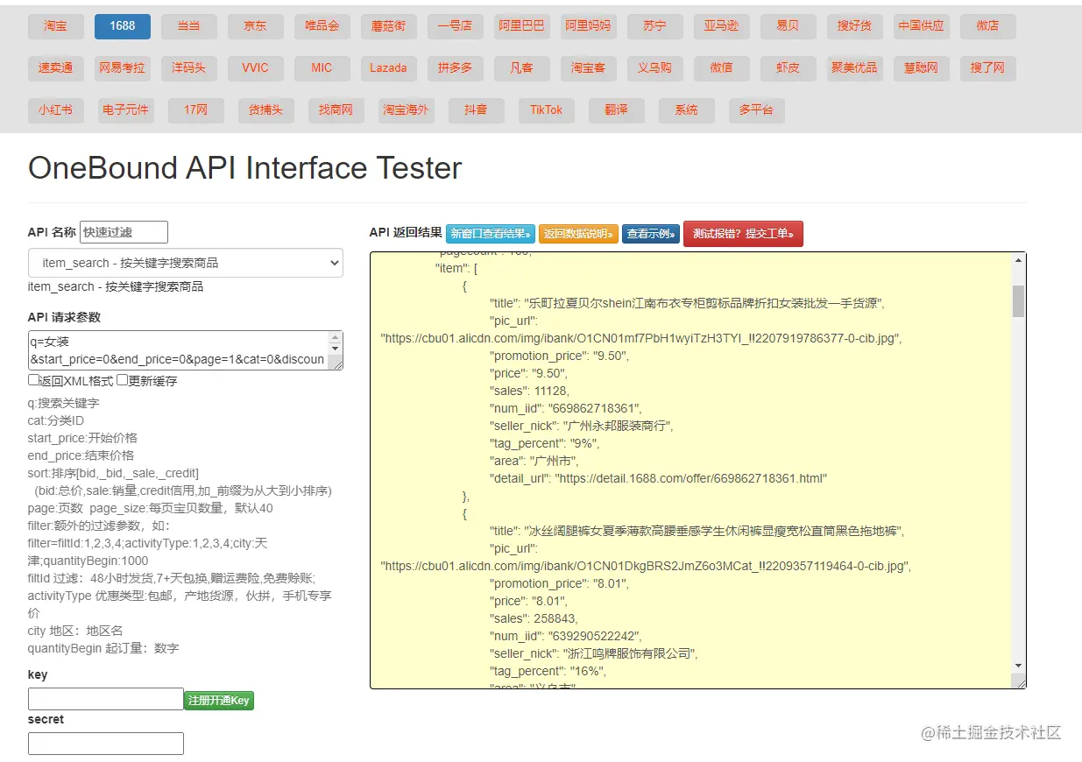
Task: Enable the 返回XML格式 checkbox
Action: point(34,380)
